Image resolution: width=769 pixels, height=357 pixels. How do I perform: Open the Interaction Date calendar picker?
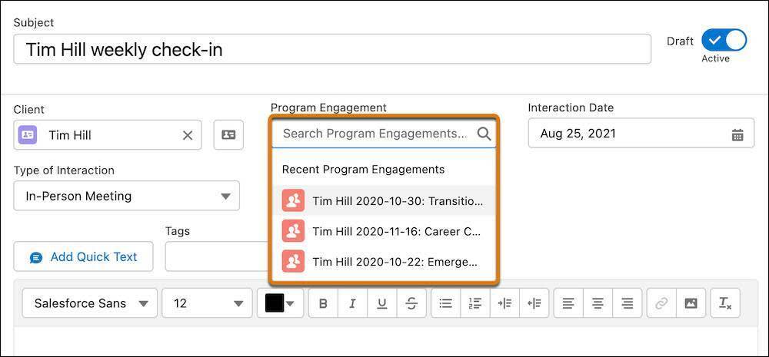tap(737, 134)
